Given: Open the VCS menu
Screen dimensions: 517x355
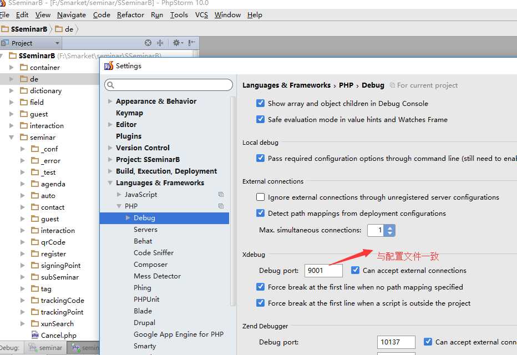Looking at the screenshot, I should 201,15.
